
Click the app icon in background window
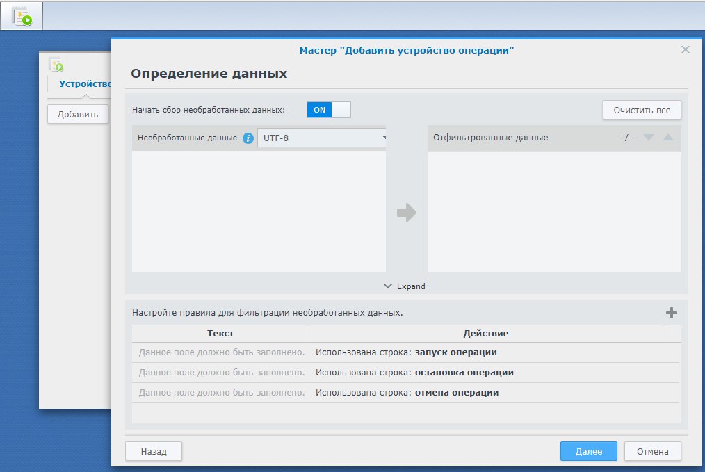[56, 65]
